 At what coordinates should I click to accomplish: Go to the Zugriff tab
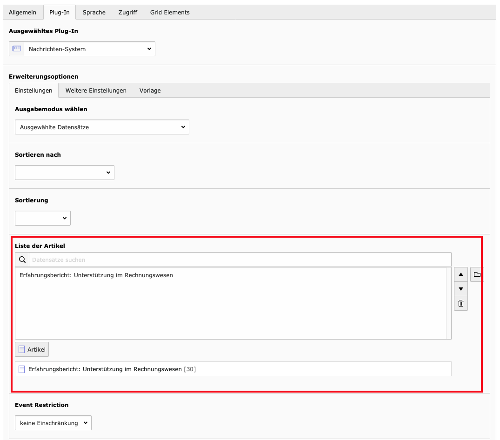tap(127, 13)
